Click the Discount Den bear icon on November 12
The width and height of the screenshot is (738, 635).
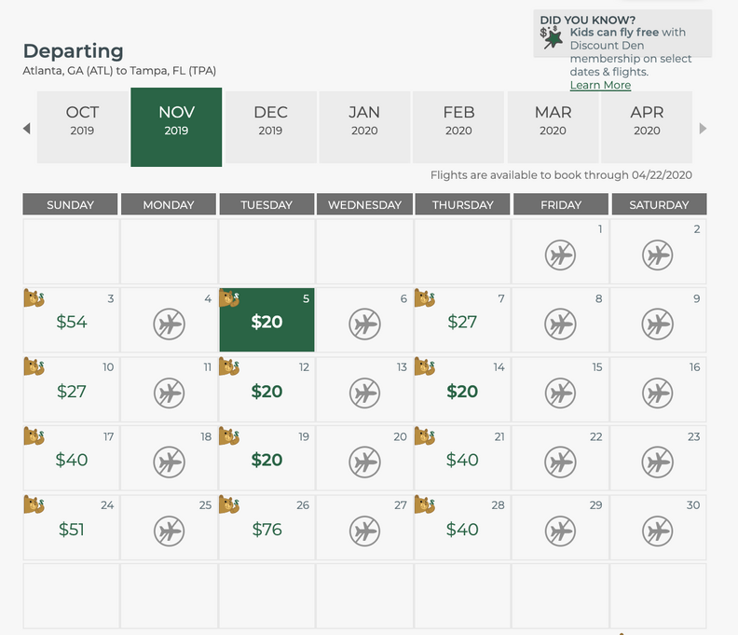click(x=229, y=367)
